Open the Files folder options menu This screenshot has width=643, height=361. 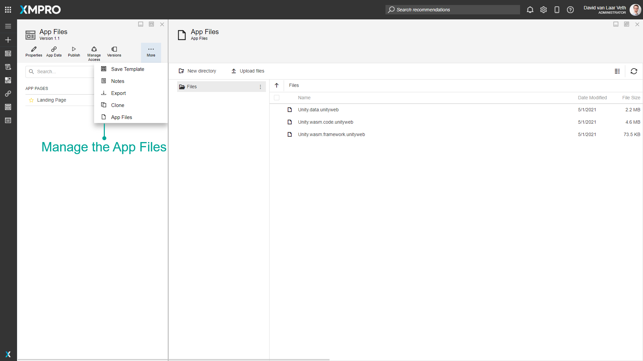pos(261,87)
